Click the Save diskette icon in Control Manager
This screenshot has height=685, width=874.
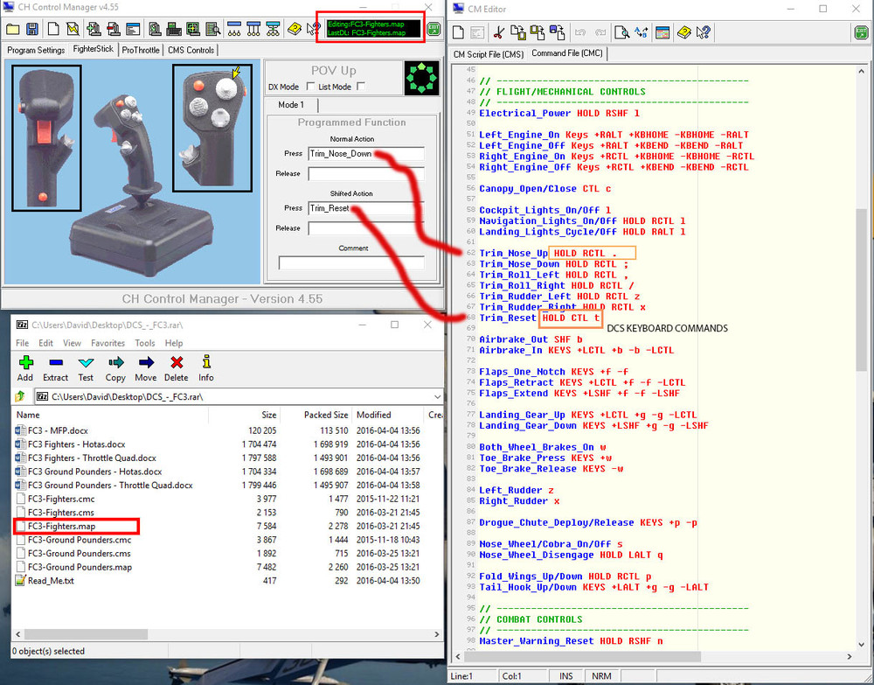(32, 29)
